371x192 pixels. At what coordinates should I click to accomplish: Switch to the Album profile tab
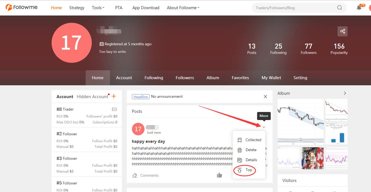click(x=213, y=78)
